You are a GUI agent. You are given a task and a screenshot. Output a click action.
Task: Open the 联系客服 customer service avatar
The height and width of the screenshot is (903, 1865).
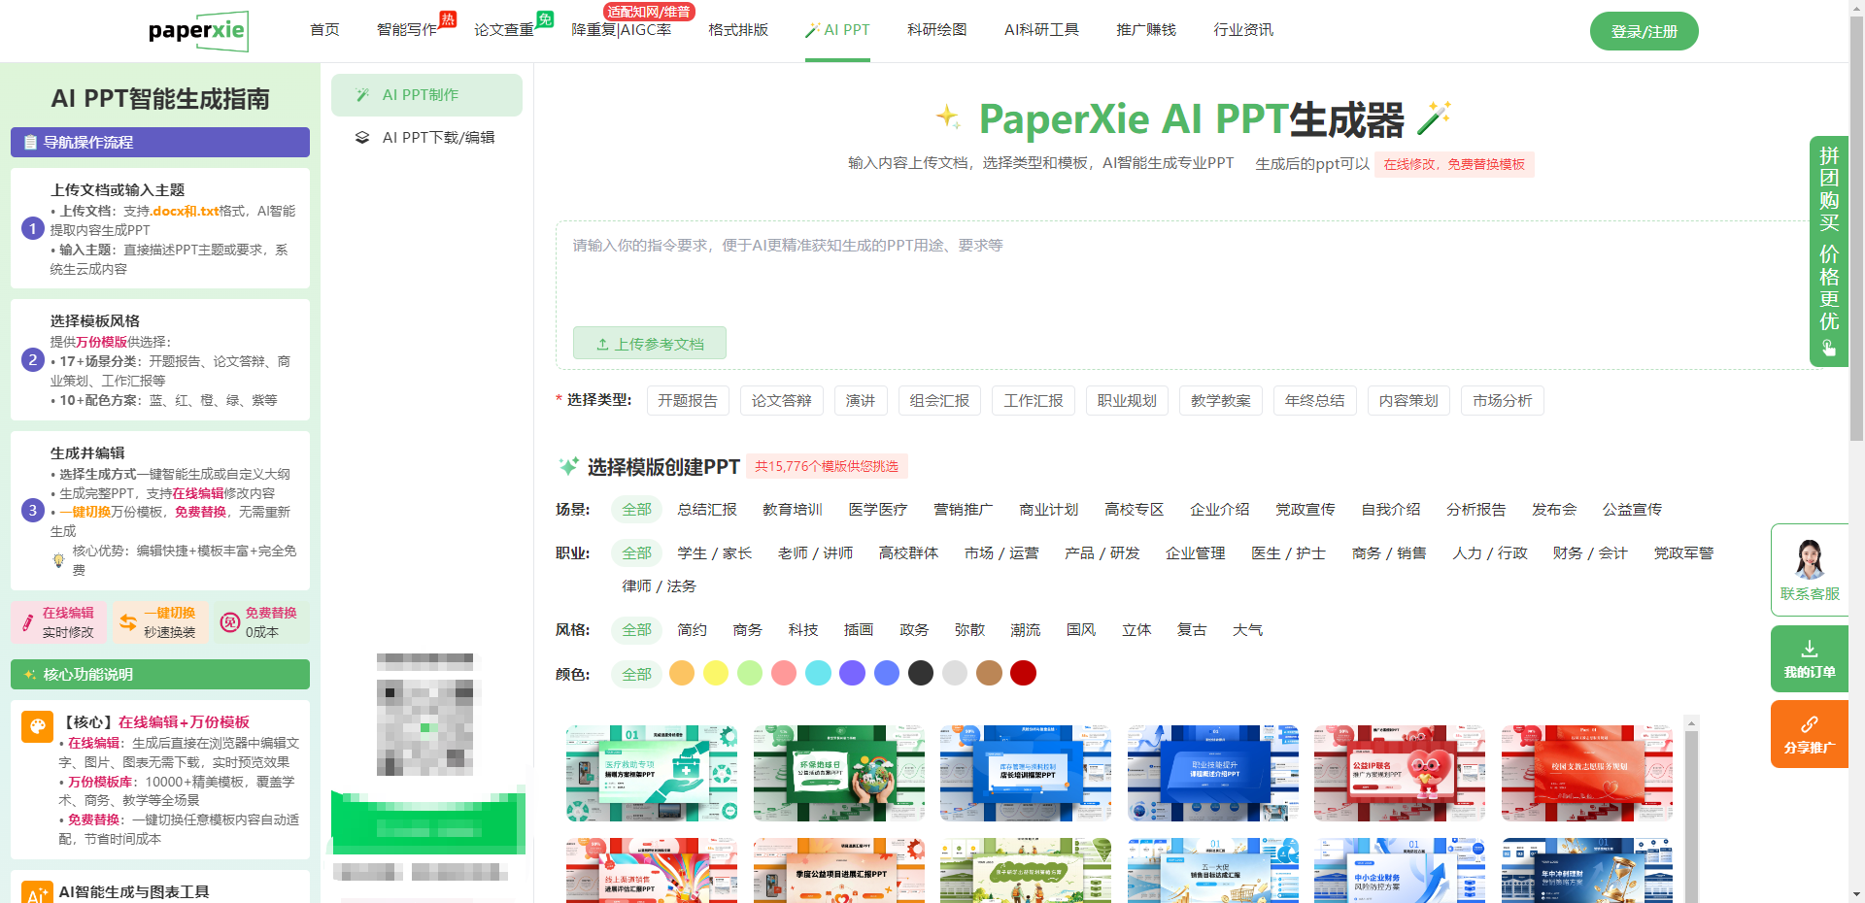[1809, 560]
